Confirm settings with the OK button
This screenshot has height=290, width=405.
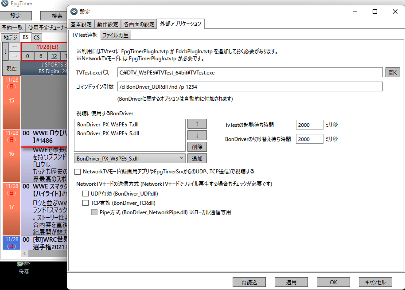pos(334,282)
